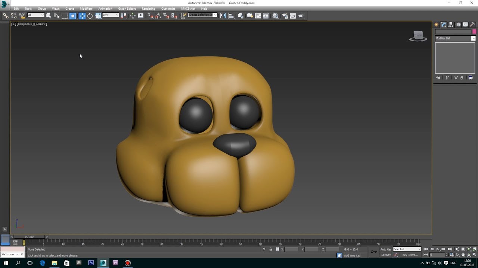Click the Align tool icon
This screenshot has width=478, height=268.
click(x=231, y=16)
